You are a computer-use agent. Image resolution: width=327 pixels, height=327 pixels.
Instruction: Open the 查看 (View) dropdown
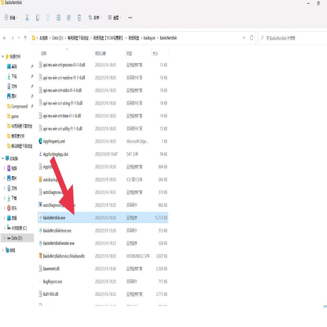click(x=115, y=18)
